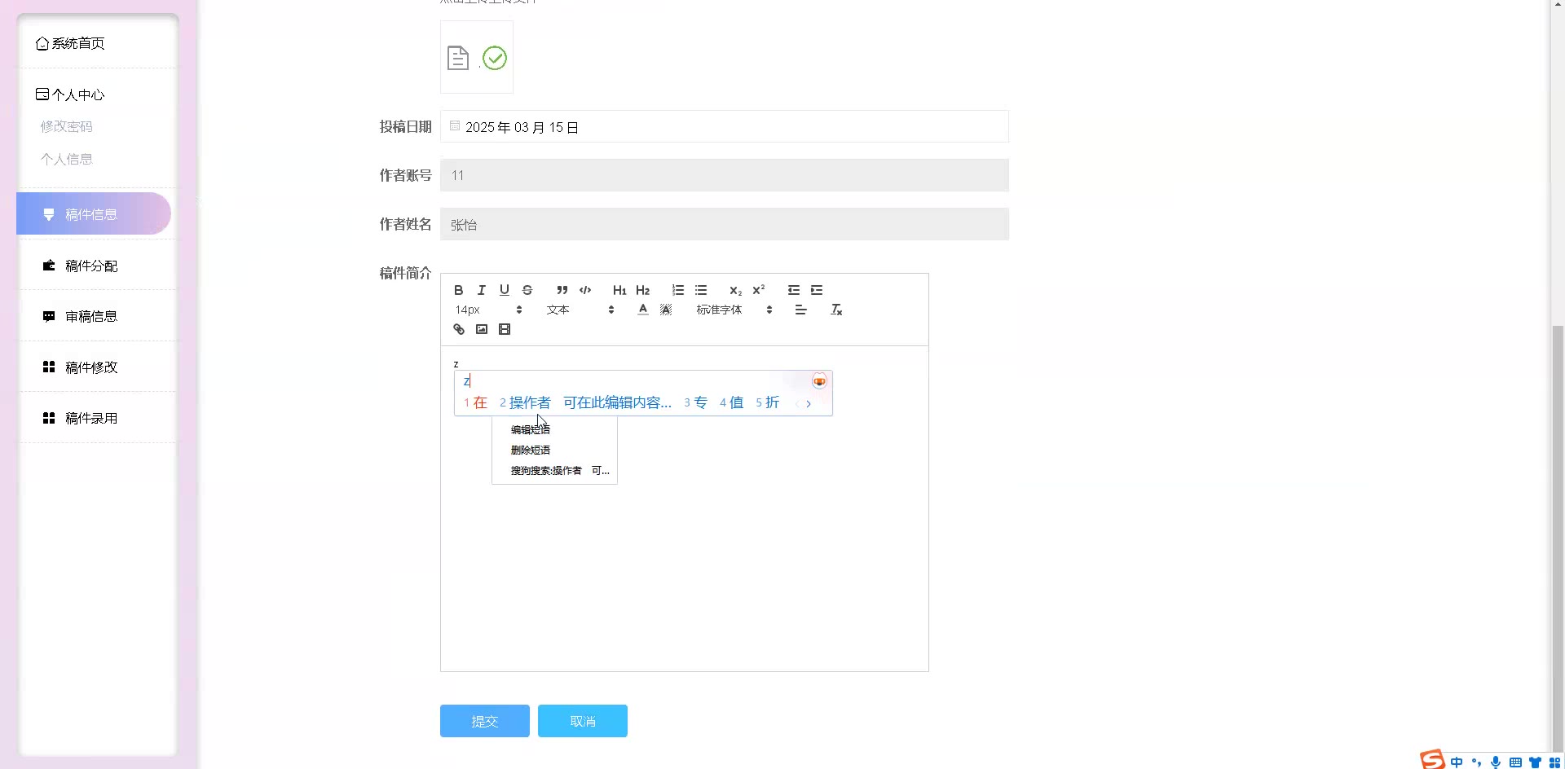Apply Heading 2 style

[643, 290]
